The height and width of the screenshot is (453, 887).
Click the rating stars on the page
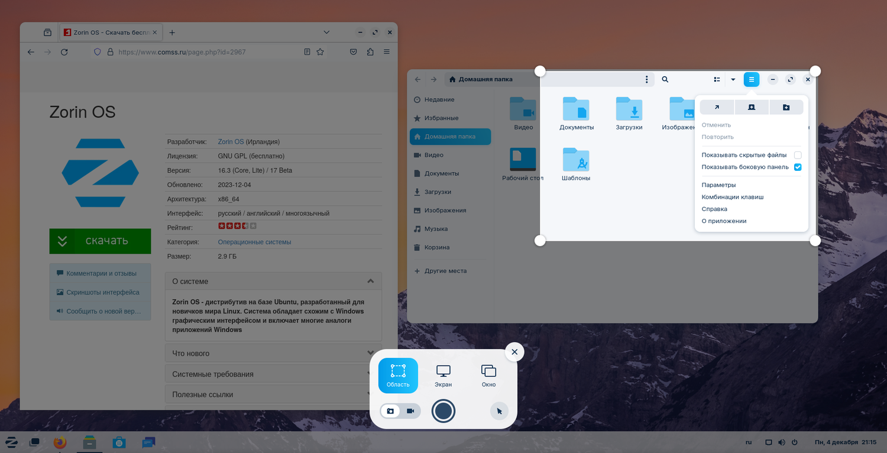(237, 226)
